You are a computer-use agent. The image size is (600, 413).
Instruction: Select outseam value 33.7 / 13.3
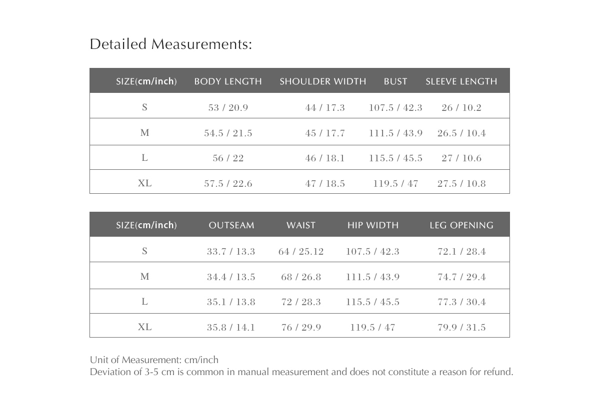pyautogui.click(x=231, y=252)
